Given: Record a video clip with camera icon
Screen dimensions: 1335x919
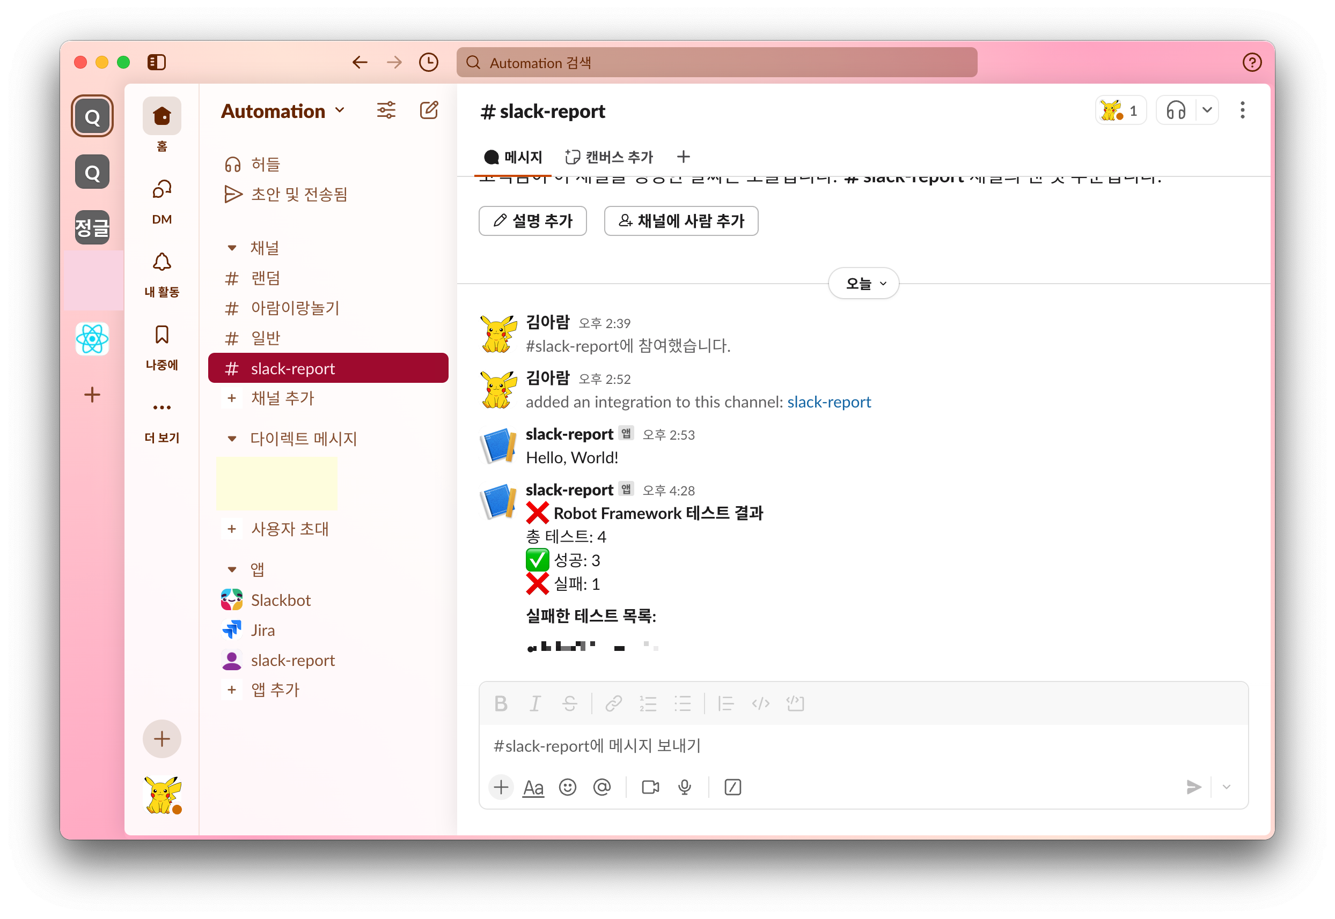Looking at the screenshot, I should click(650, 787).
